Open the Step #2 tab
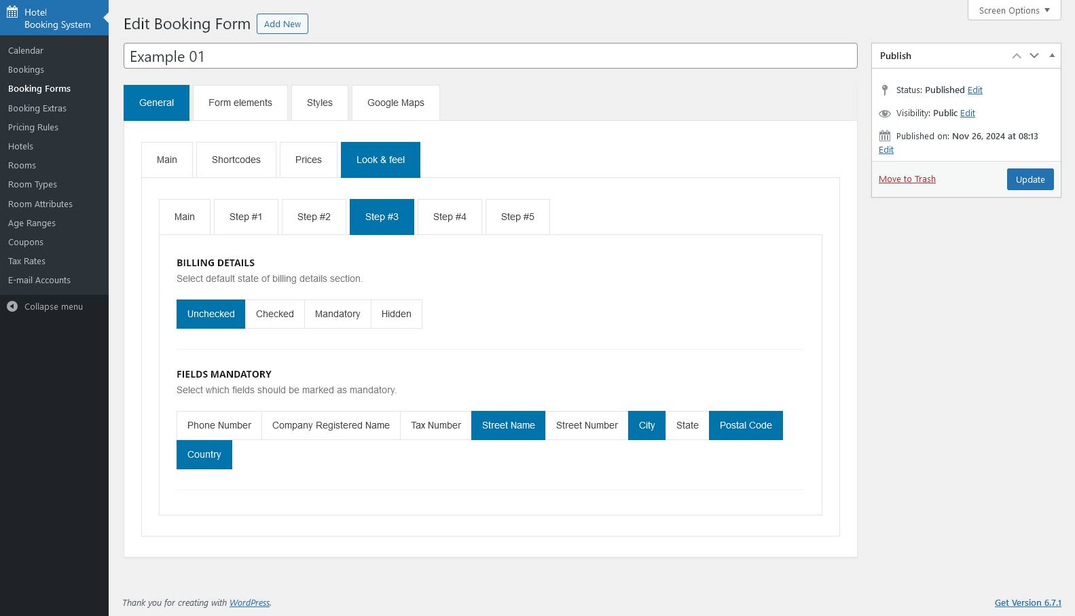The width and height of the screenshot is (1075, 616). coord(314,217)
